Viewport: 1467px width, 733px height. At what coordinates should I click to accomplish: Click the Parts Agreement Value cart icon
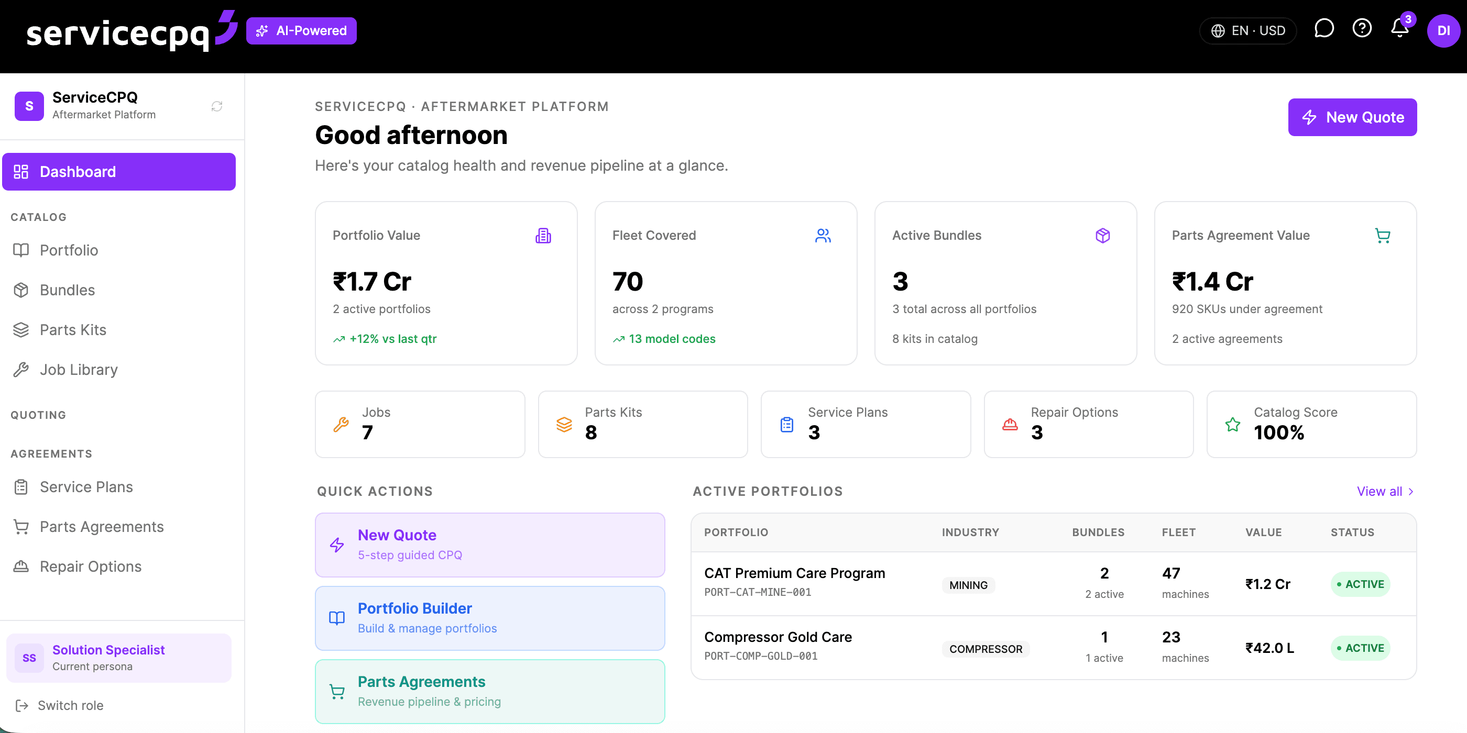click(x=1382, y=236)
